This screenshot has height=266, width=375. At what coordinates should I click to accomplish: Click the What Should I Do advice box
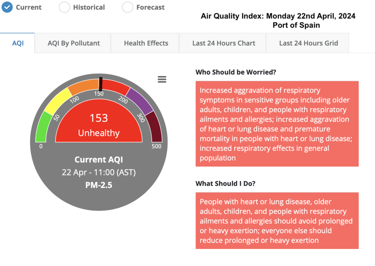point(277,221)
